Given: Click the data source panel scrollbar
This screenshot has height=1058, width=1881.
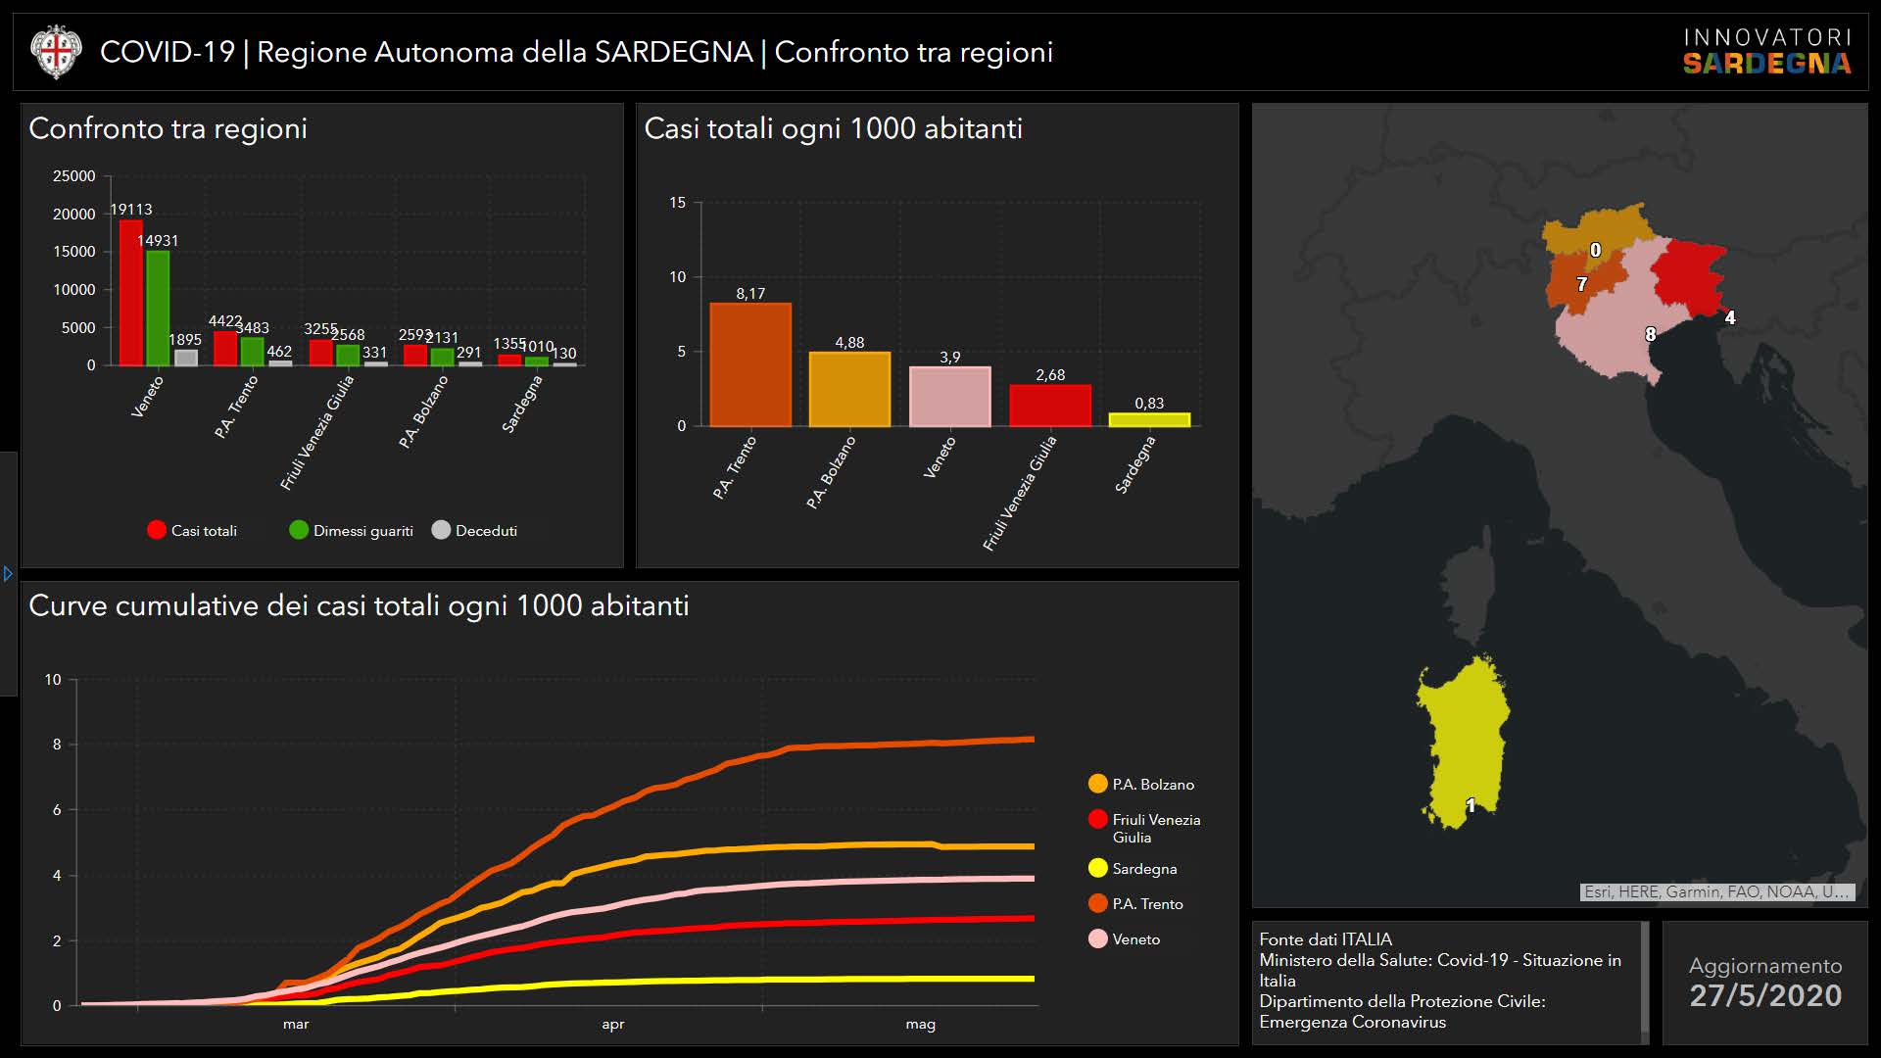Looking at the screenshot, I should pyautogui.click(x=1645, y=982).
